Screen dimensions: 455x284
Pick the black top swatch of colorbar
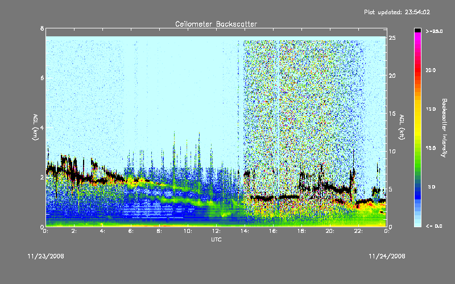coord(417,30)
